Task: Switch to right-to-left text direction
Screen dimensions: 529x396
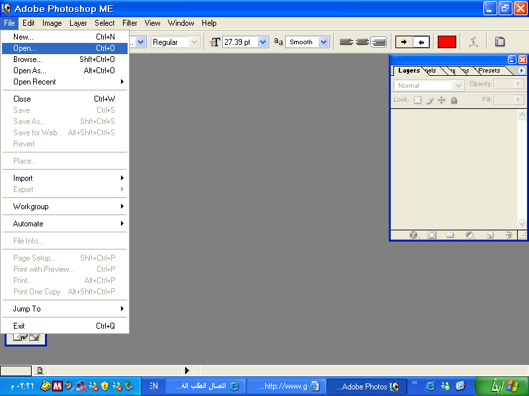Action: [421, 42]
